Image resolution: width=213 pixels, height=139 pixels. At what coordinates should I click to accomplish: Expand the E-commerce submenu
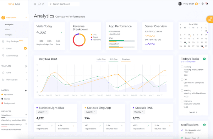click(x=26, y=55)
